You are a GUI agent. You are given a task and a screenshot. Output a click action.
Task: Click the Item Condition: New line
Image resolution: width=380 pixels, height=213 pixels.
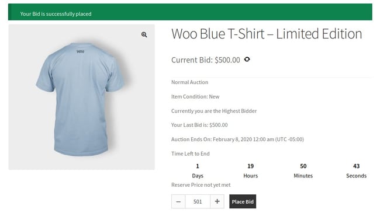(195, 96)
